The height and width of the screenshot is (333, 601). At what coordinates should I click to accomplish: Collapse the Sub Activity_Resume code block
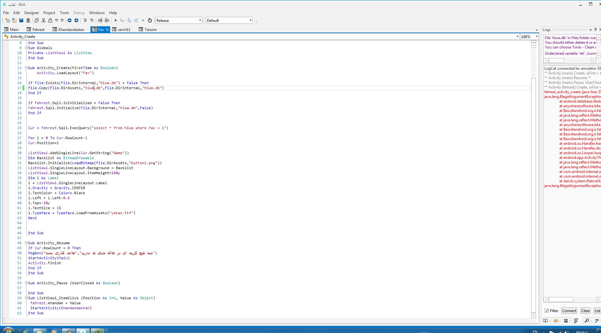coord(27,243)
